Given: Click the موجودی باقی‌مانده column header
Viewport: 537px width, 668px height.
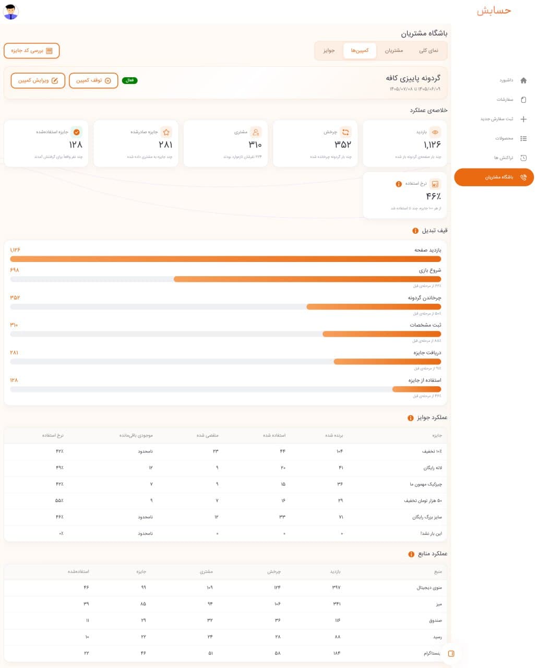Looking at the screenshot, I should 136,435.
